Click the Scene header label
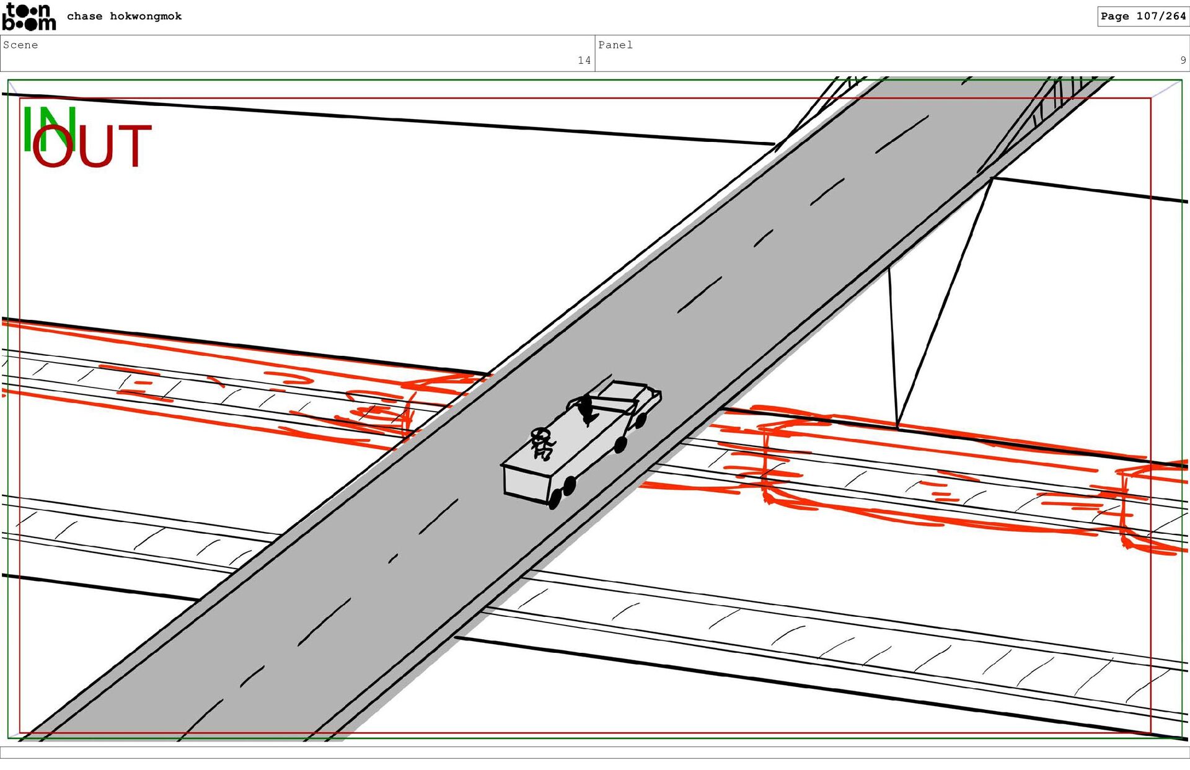Viewport: 1190px width, 770px height. [20, 45]
